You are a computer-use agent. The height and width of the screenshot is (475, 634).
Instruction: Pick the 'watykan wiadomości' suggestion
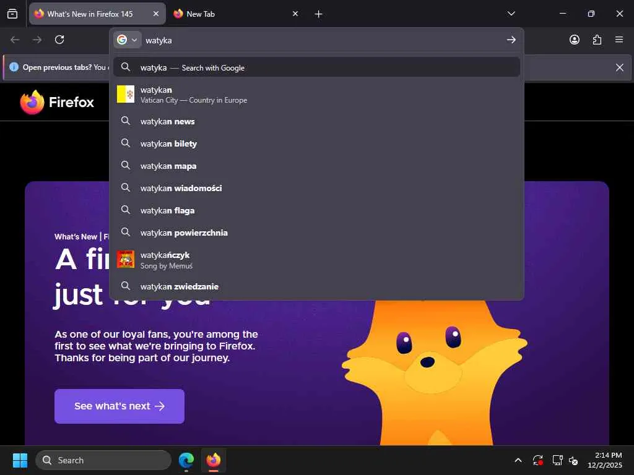[x=316, y=188]
